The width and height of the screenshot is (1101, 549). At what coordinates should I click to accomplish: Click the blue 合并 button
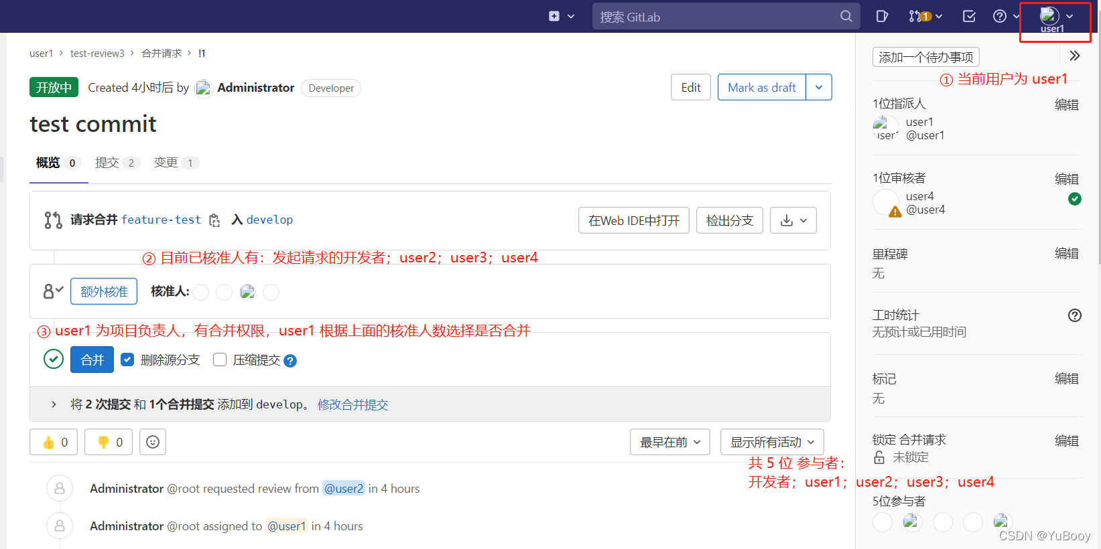click(x=92, y=360)
